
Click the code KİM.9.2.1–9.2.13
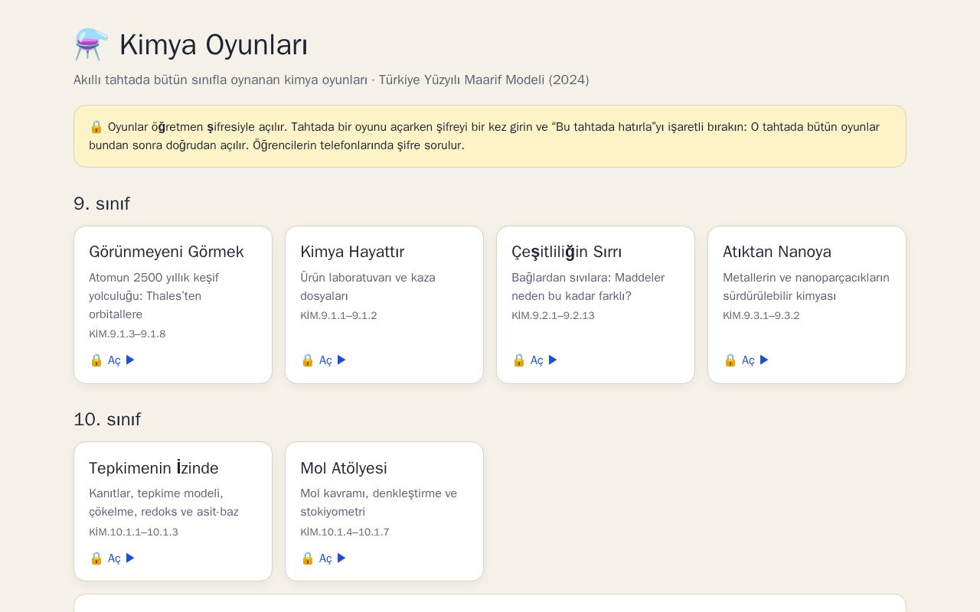click(x=553, y=316)
